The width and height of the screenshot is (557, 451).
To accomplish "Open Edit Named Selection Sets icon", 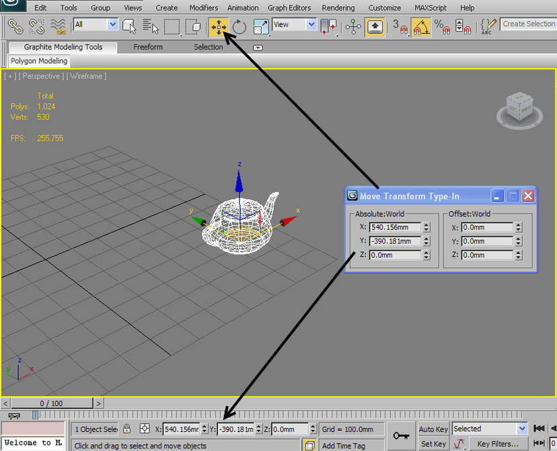I will click(488, 27).
